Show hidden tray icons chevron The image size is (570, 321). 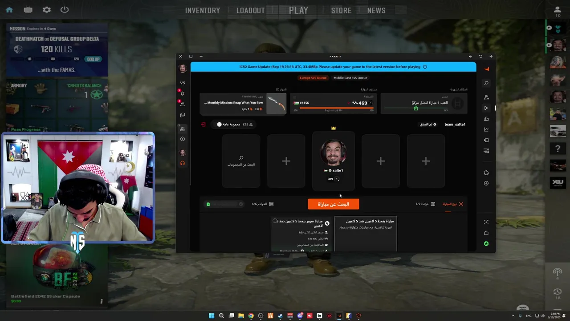[x=513, y=316]
